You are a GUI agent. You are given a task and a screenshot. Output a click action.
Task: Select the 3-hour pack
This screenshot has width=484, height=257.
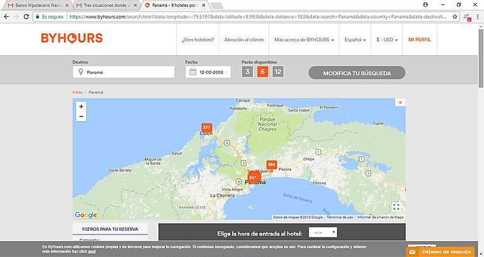pos(247,71)
